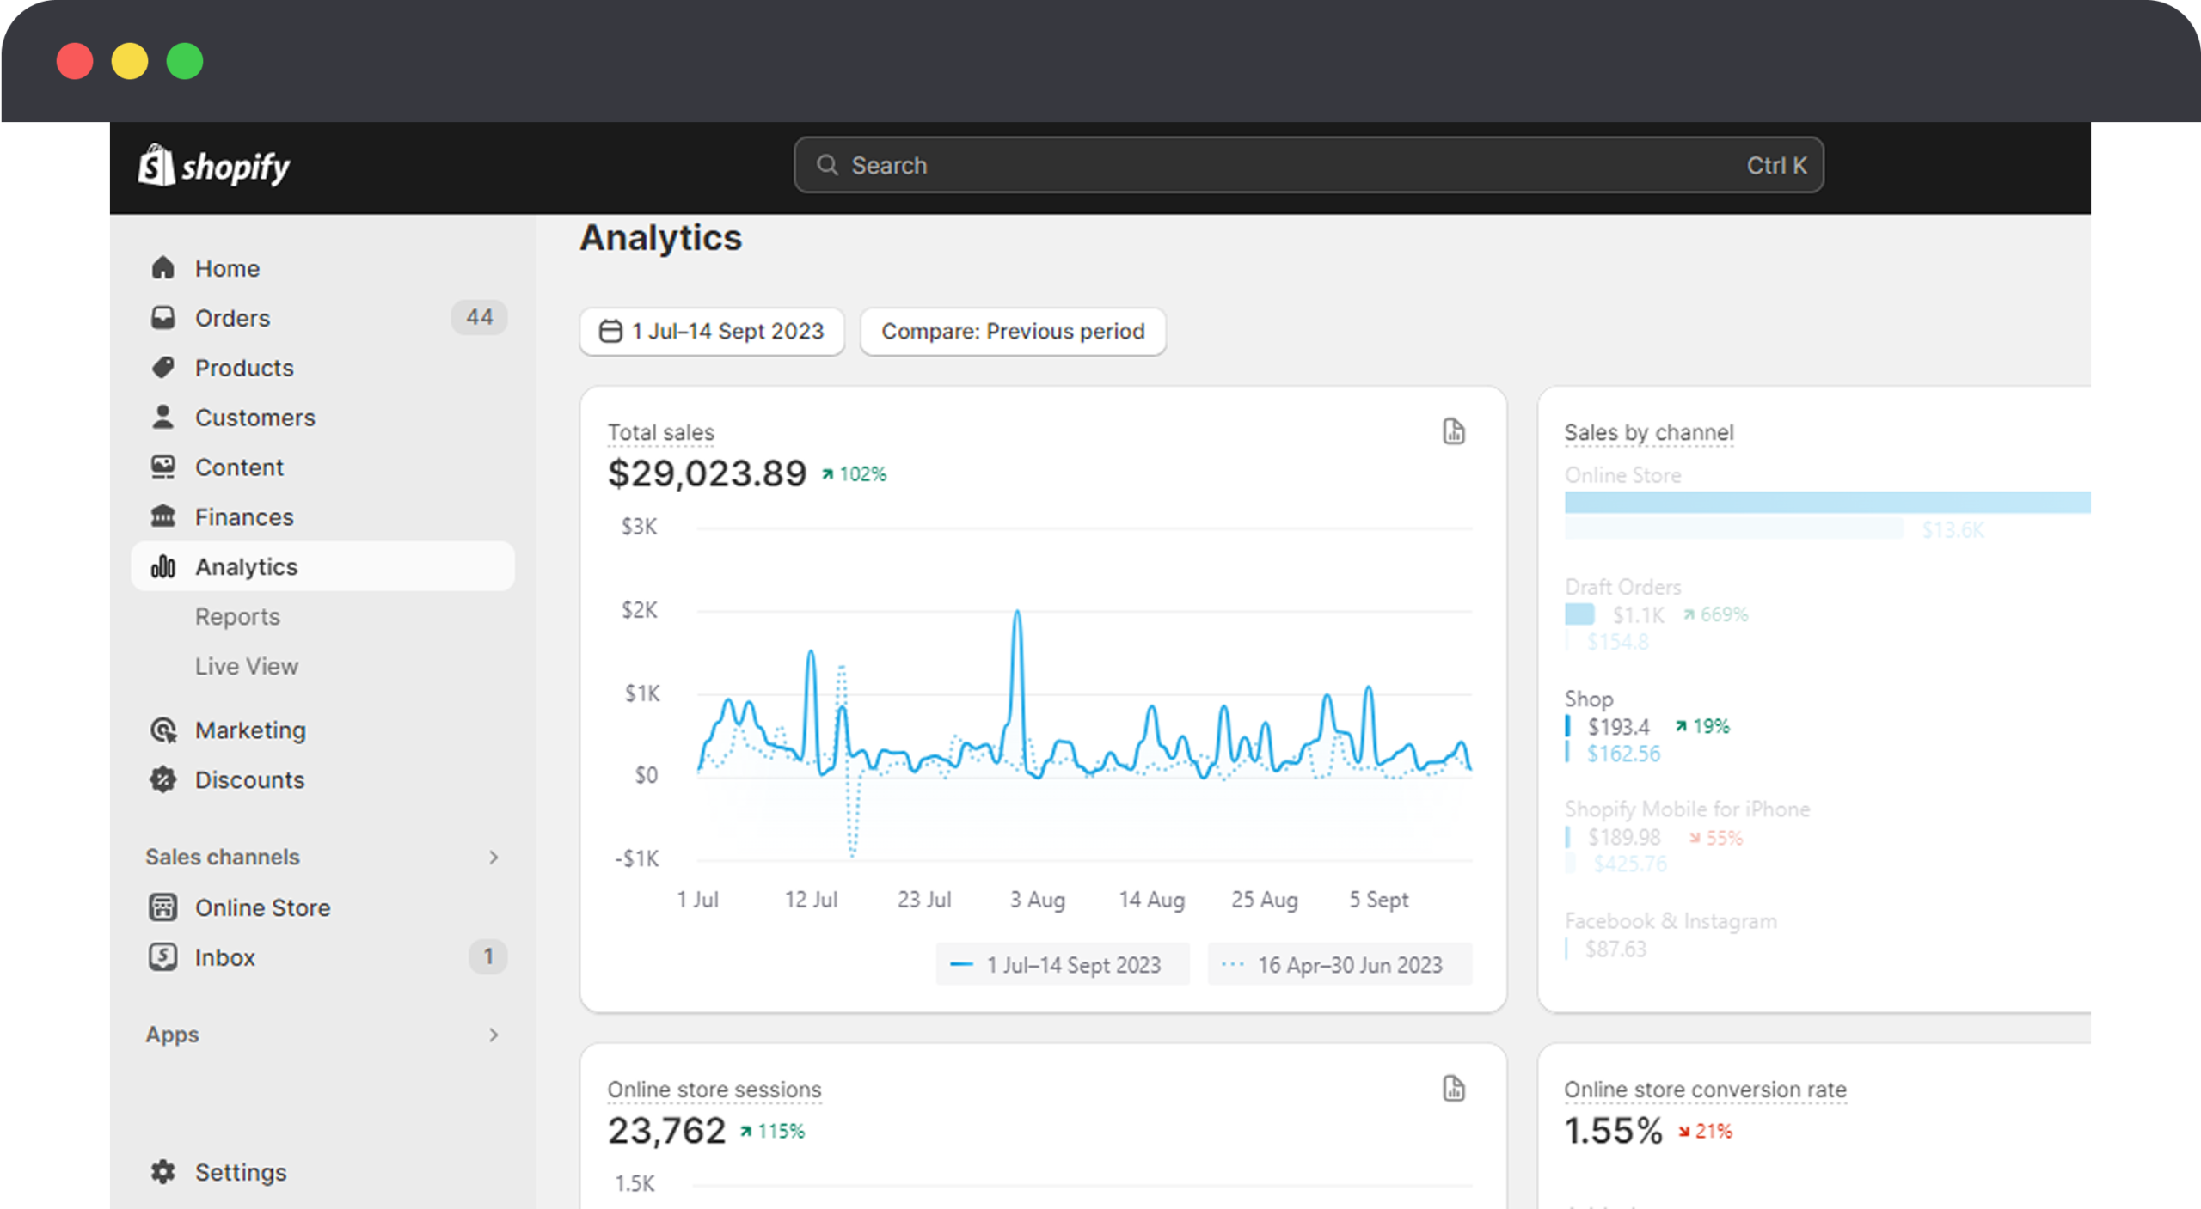2201x1209 pixels.
Task: Click the Total sales card title
Action: 661,432
